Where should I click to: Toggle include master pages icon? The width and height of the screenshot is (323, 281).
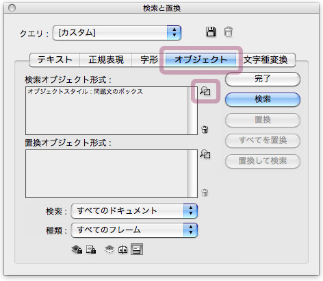click(123, 249)
